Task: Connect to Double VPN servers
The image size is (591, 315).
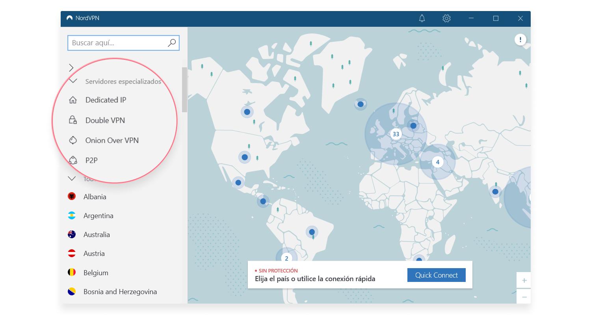Action: tap(105, 120)
